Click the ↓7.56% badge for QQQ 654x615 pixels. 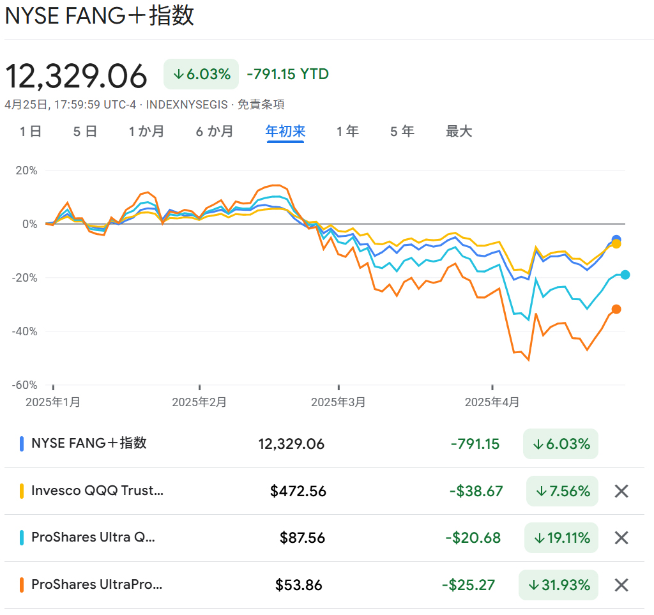pyautogui.click(x=562, y=491)
